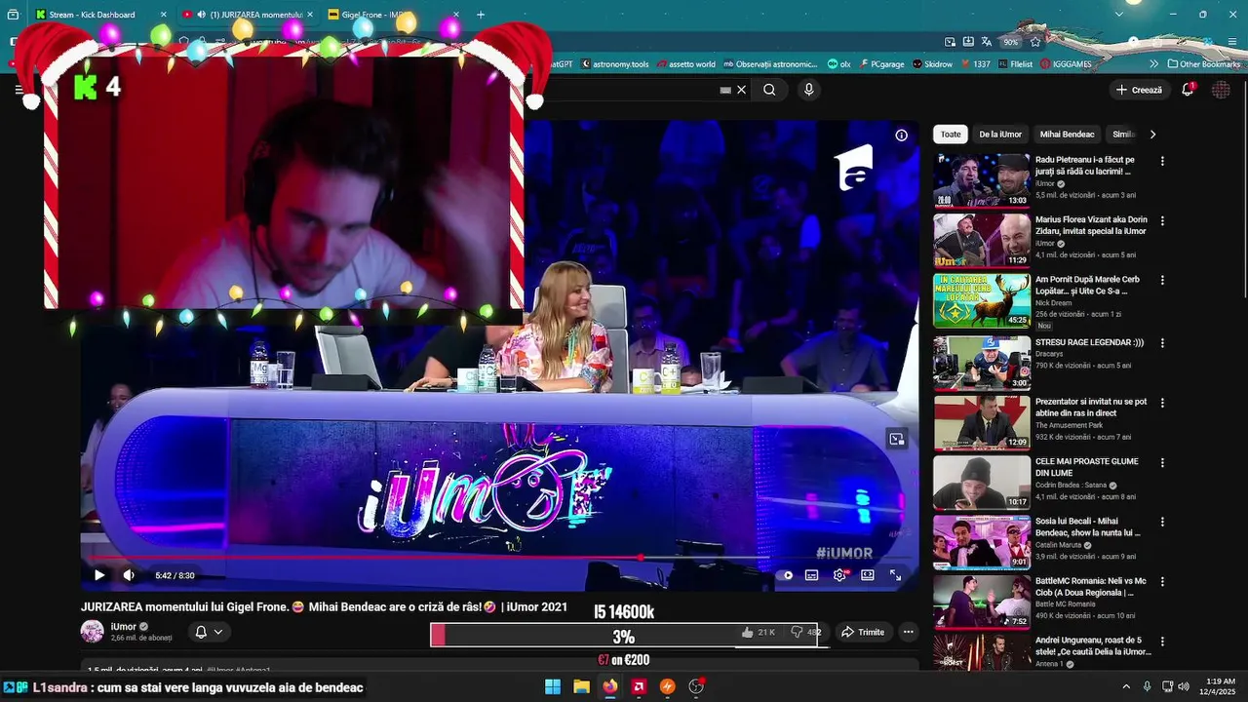Toggle subtitles in video player
Screen dimensions: 1248x702
pos(811,575)
